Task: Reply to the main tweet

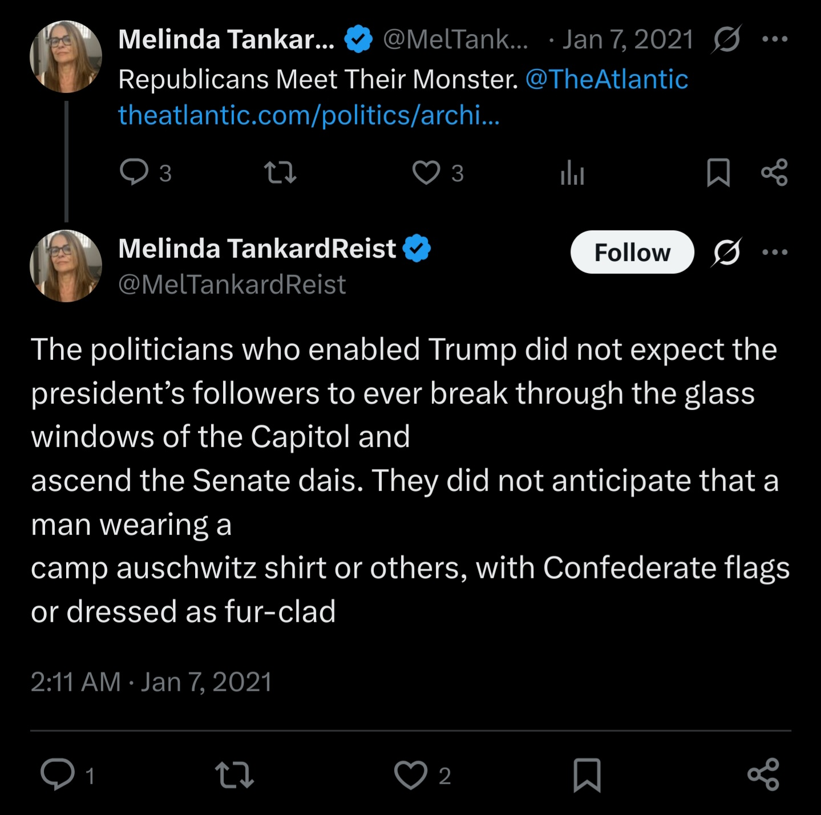Action: coord(58,775)
